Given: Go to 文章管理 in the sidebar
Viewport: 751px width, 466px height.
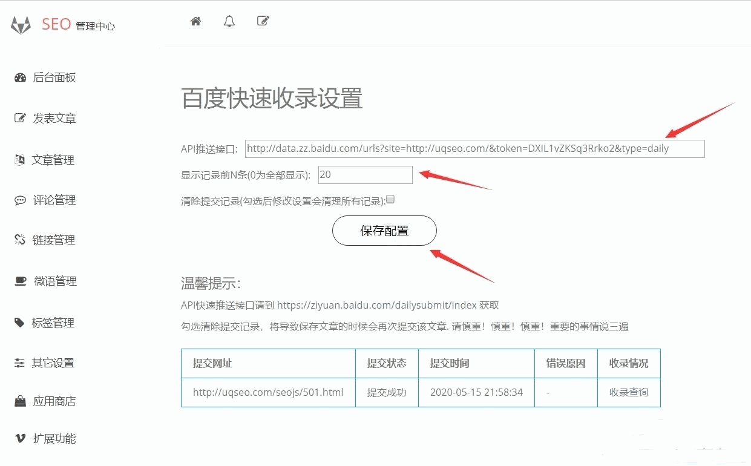Looking at the screenshot, I should (x=53, y=160).
